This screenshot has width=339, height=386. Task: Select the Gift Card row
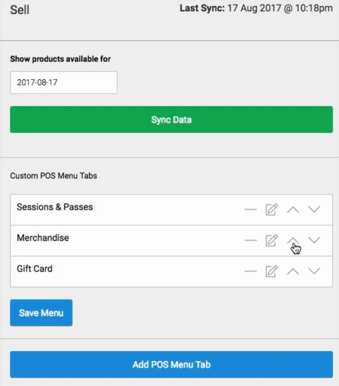172,271
